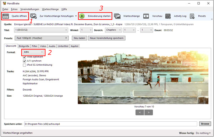Switch to the Filter tab
214x137 pixels.
click(x=35, y=46)
